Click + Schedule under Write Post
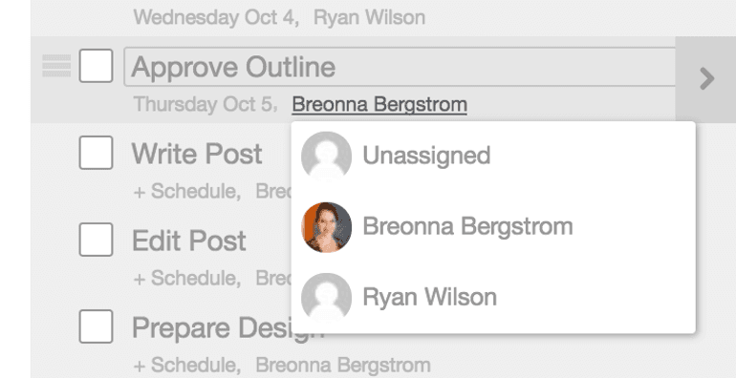 pyautogui.click(x=186, y=191)
